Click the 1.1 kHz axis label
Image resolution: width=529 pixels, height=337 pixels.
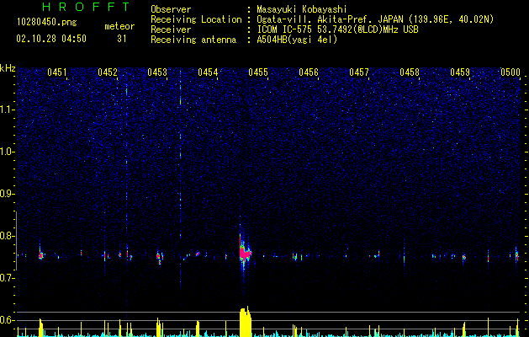point(7,110)
